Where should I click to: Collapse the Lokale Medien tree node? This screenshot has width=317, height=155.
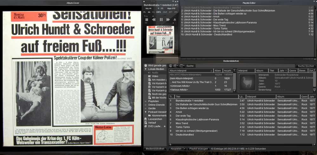click(x=146, y=69)
